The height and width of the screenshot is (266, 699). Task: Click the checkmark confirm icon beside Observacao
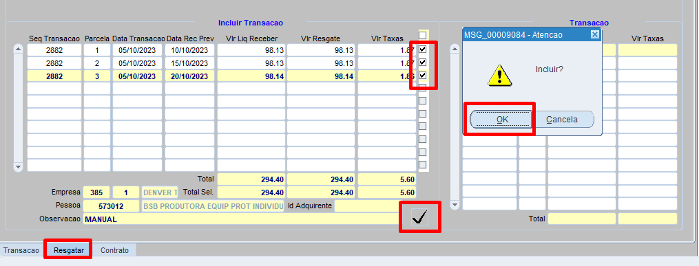point(419,217)
